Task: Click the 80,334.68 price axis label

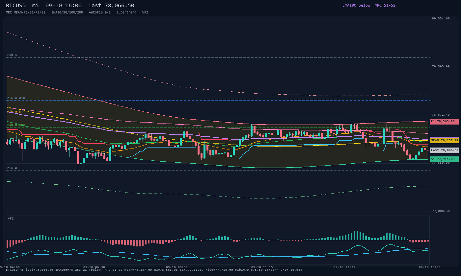Action: tap(441, 18)
